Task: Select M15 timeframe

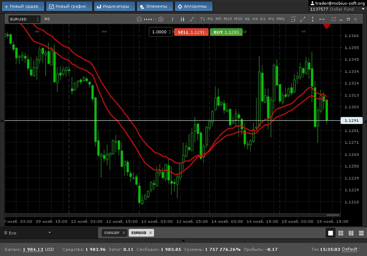Action: pos(228,19)
